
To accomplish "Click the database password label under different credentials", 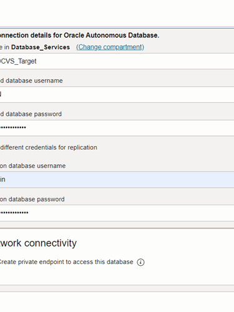I will (32, 199).
